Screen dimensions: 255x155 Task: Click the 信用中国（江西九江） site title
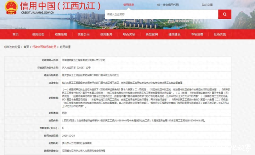coord(60,6)
